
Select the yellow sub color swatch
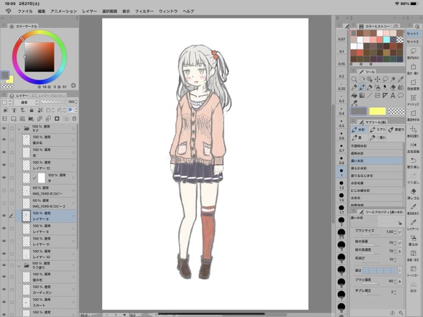coord(377,111)
